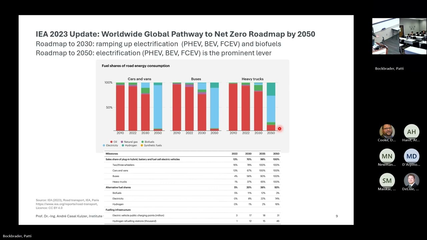The image size is (427, 240).
Task: Click the '50%' y-axis label on chart
Action: click(x=109, y=107)
